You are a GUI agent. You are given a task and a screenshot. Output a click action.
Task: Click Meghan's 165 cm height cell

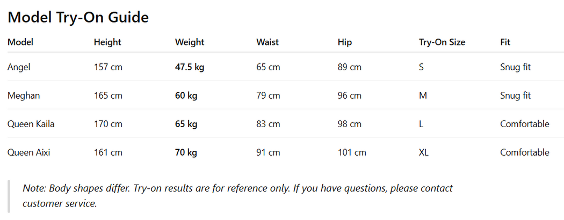coord(108,96)
